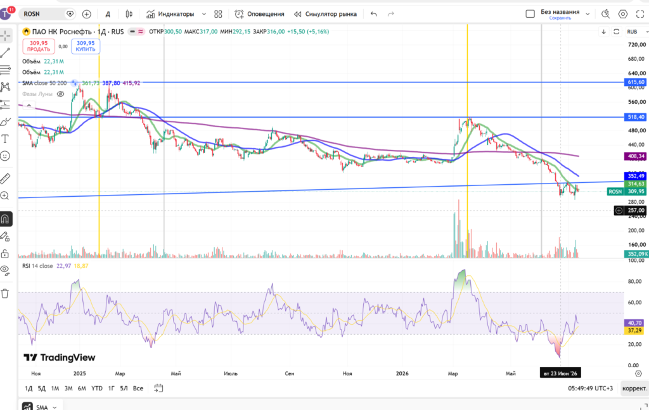Screen dimensions: 649x410
Task: Open the horizontal lines and Fibonacci tools
Action: (x=5, y=70)
